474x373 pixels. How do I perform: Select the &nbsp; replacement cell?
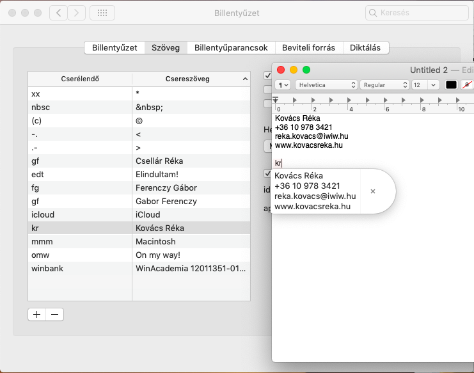[191, 107]
